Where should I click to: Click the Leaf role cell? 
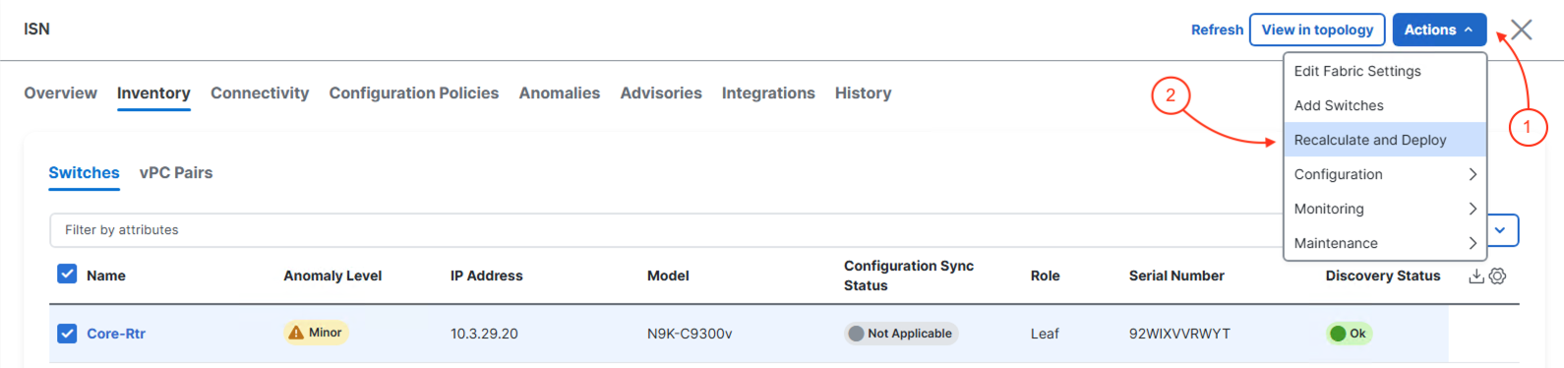click(x=1045, y=334)
